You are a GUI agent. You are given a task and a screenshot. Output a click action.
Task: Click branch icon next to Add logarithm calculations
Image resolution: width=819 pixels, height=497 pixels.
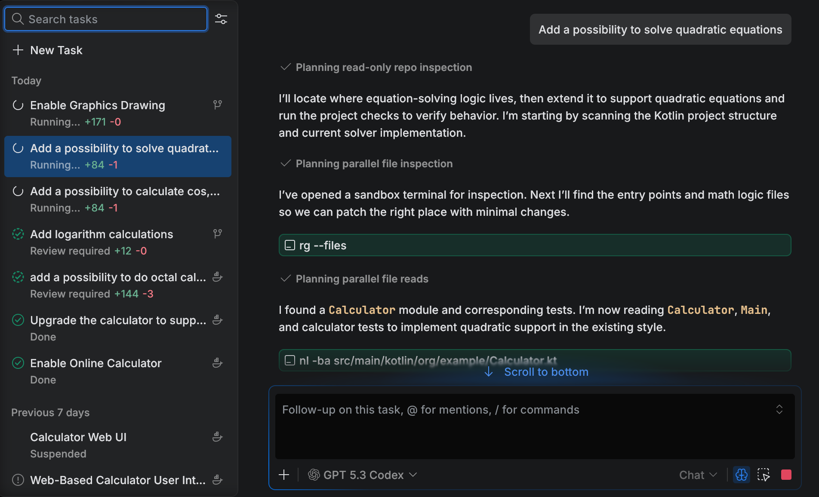click(218, 233)
